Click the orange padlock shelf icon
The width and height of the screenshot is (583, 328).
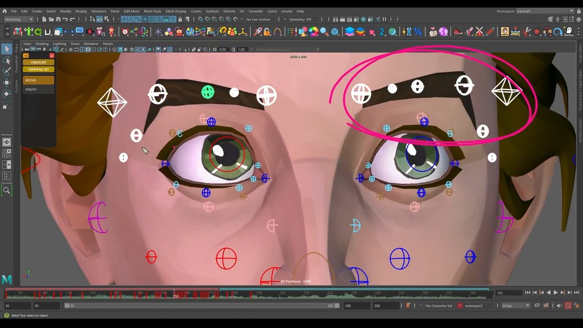pyautogui.click(x=267, y=31)
